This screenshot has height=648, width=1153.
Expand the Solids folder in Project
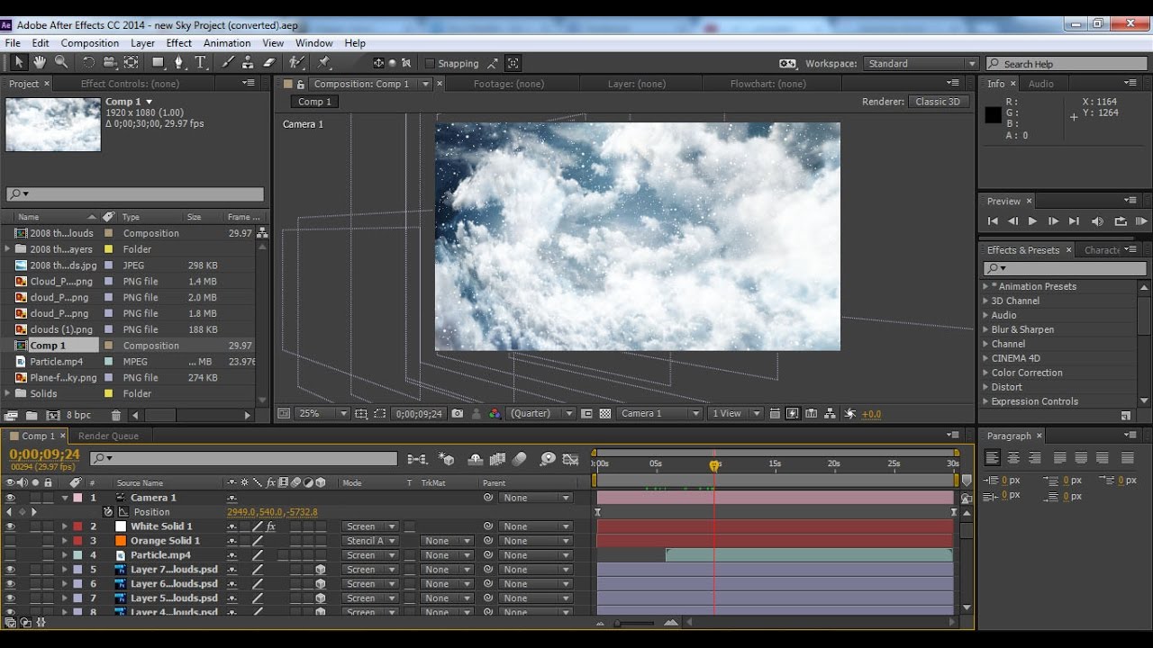[x=8, y=393]
